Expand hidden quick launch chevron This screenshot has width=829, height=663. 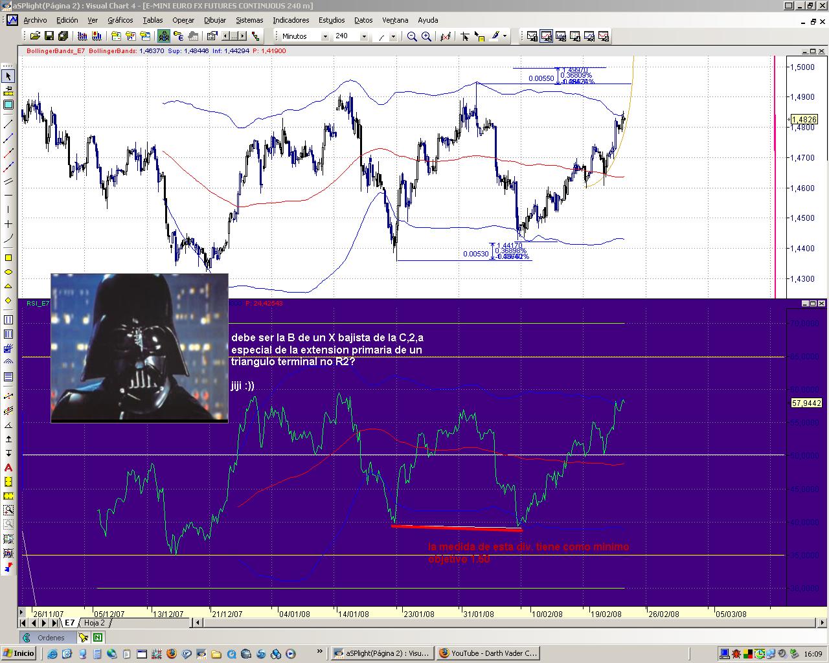click(x=319, y=652)
